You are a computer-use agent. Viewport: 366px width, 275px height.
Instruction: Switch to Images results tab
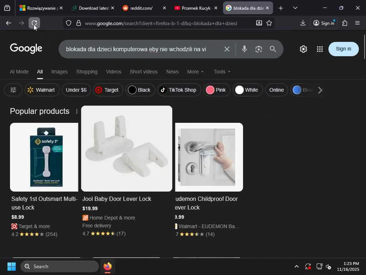coord(59,72)
